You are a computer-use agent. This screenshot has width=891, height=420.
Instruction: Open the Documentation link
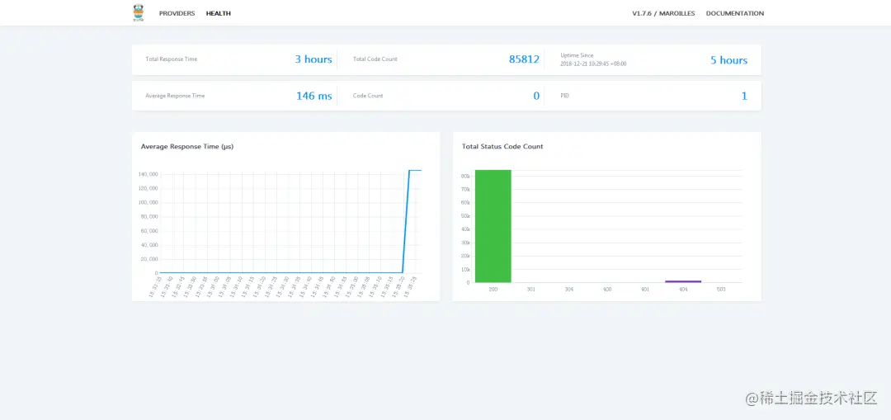[735, 13]
